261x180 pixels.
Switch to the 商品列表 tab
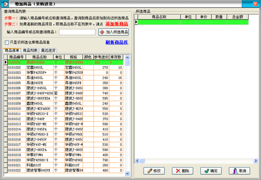coord(30,50)
